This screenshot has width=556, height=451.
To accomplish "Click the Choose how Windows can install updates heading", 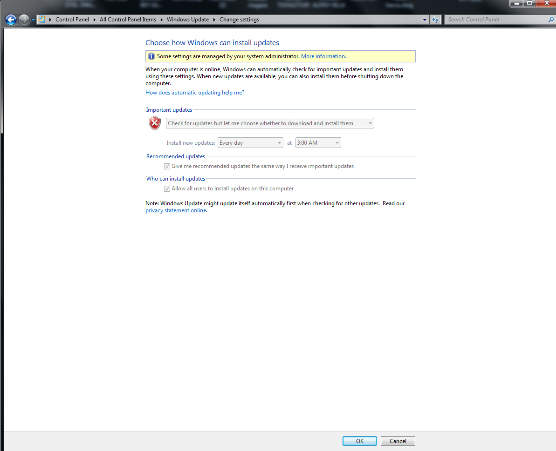I will (212, 43).
